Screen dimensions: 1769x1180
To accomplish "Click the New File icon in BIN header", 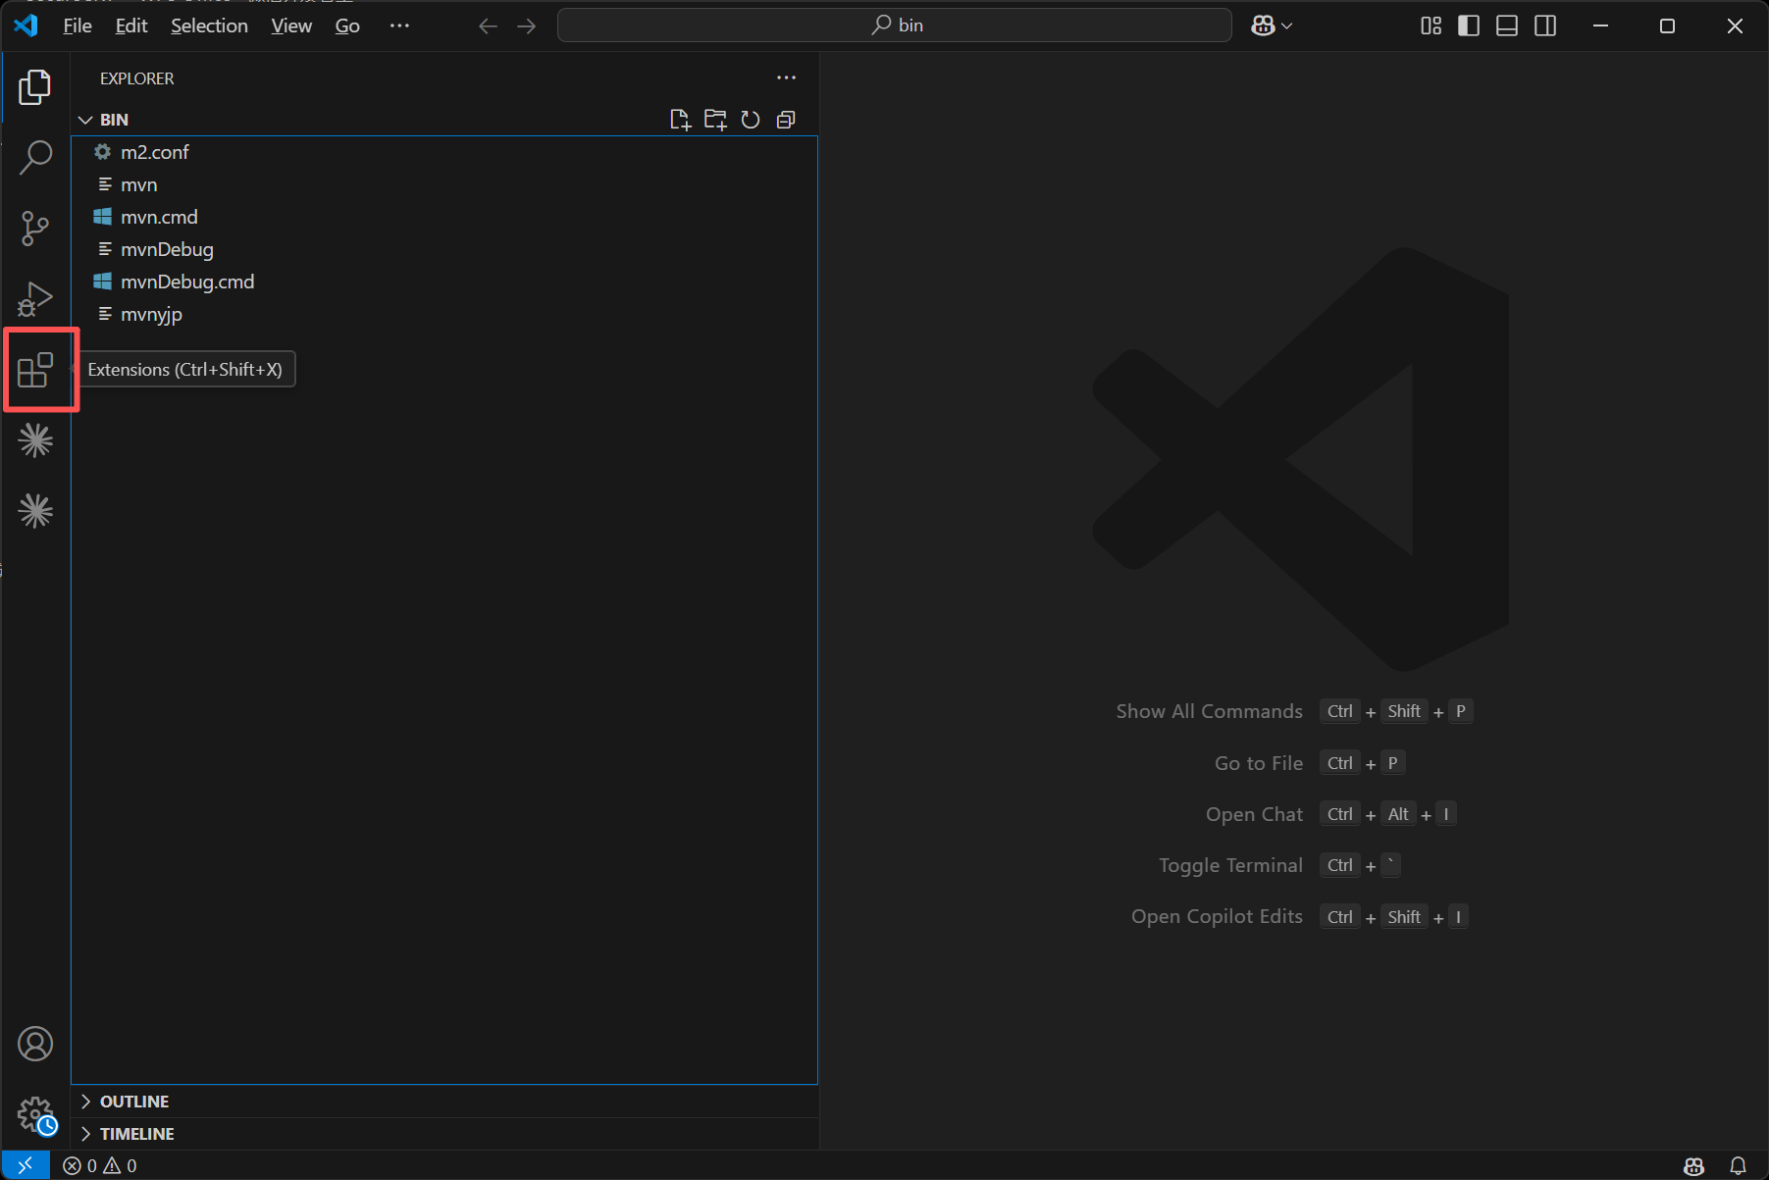I will [x=680, y=120].
